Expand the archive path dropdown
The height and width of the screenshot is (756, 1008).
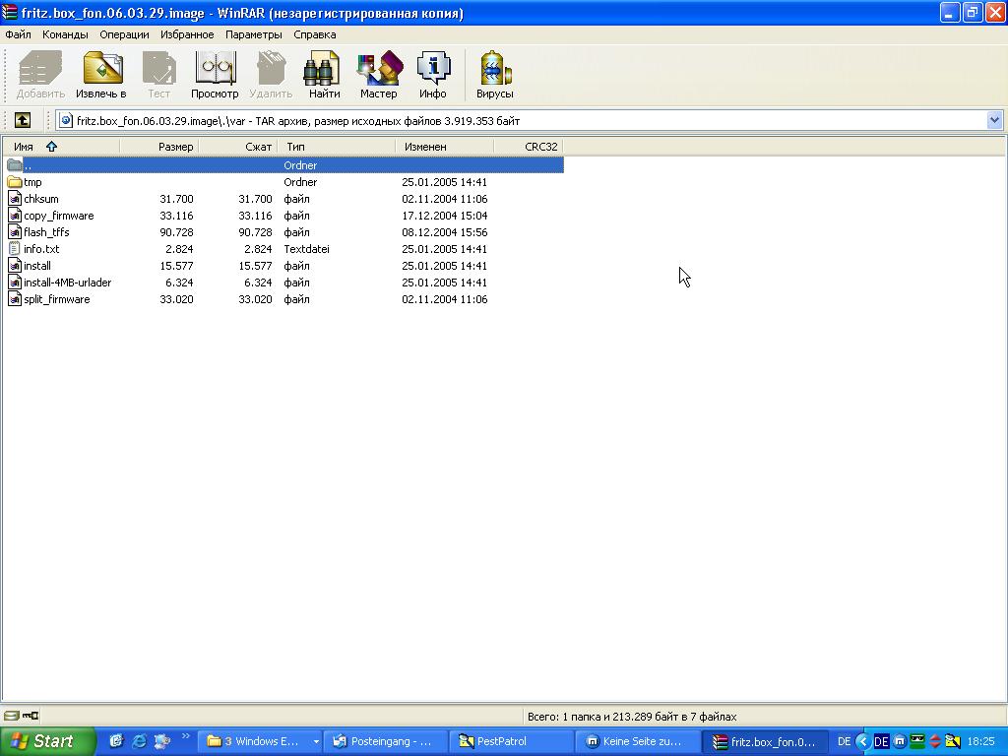(994, 120)
